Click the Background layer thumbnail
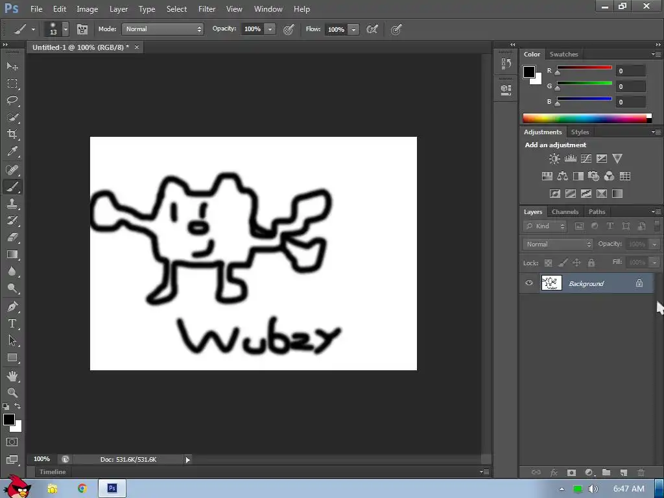 coord(551,283)
